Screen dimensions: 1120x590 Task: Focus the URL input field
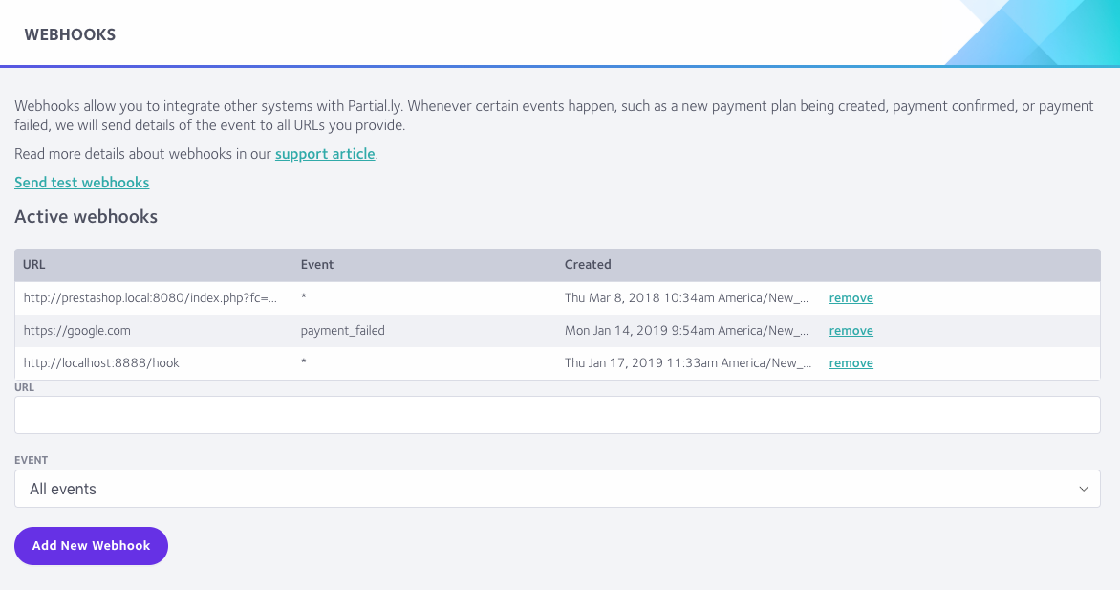pyautogui.click(x=557, y=415)
